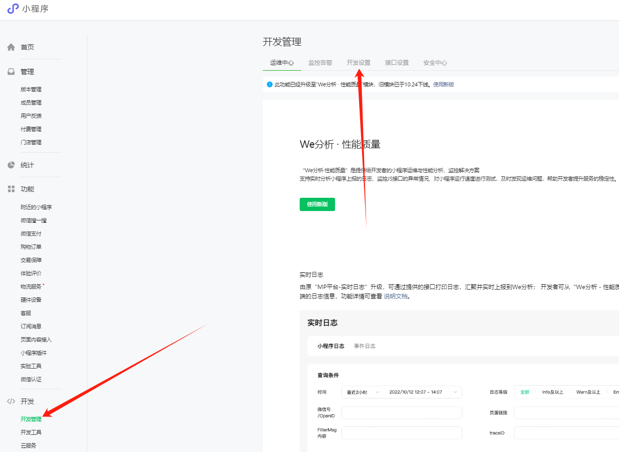Click the blue info icon in notice
This screenshot has height=452, width=619.
point(269,84)
